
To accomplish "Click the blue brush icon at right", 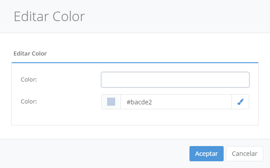I will coord(240,102).
